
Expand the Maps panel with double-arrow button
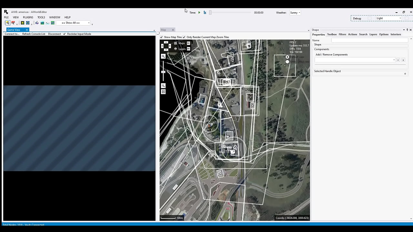pos(188,43)
